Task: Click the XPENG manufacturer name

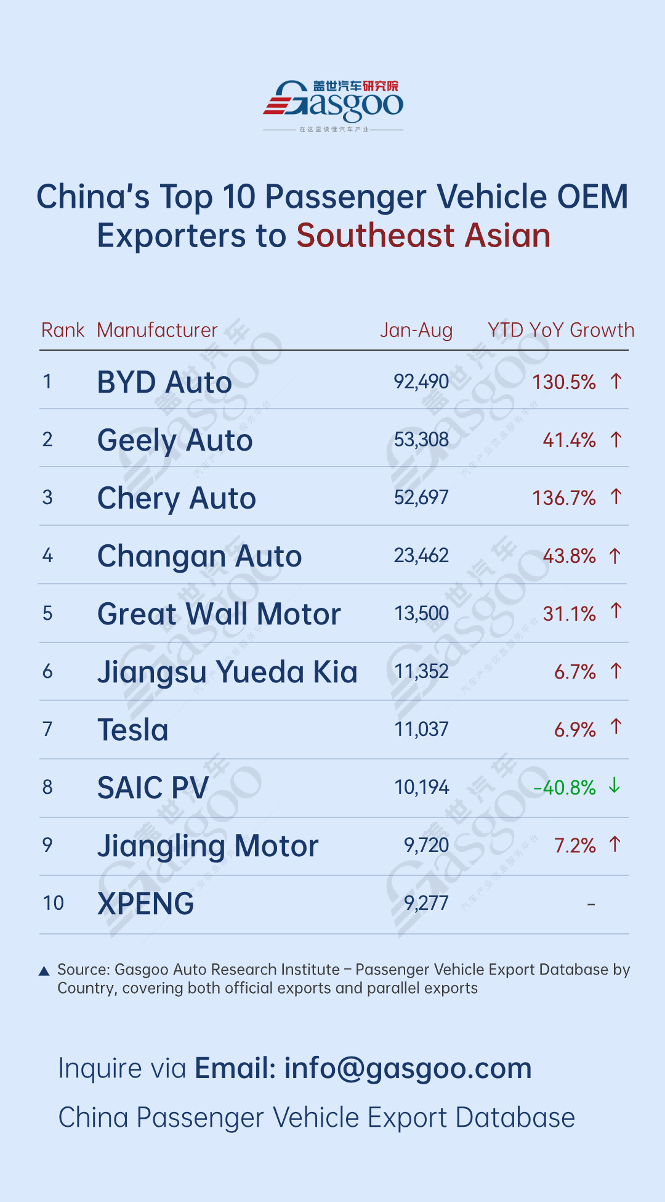Action: pos(146,904)
